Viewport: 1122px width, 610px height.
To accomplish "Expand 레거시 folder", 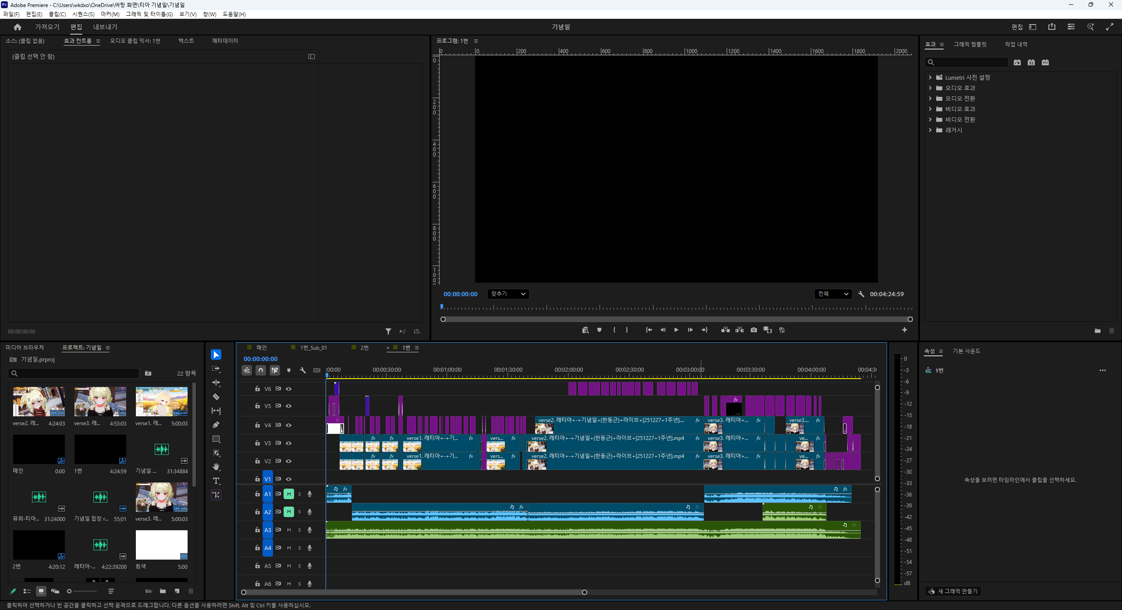I will pyautogui.click(x=930, y=130).
